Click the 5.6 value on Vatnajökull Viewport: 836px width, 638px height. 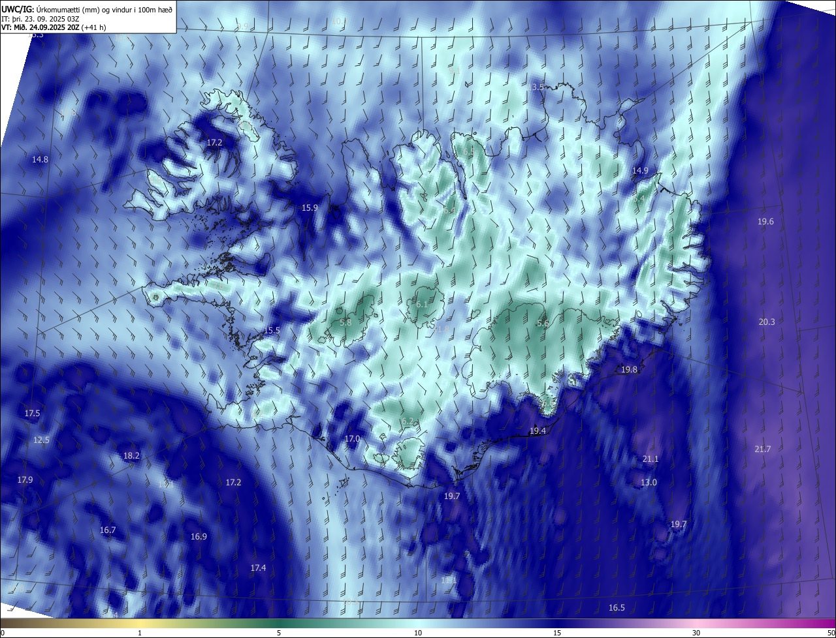point(543,324)
